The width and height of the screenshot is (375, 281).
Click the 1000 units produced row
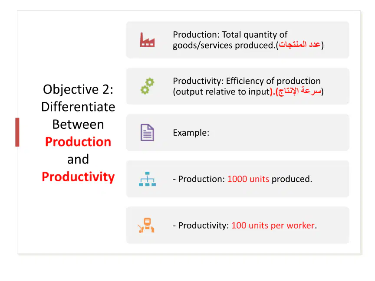click(237, 179)
